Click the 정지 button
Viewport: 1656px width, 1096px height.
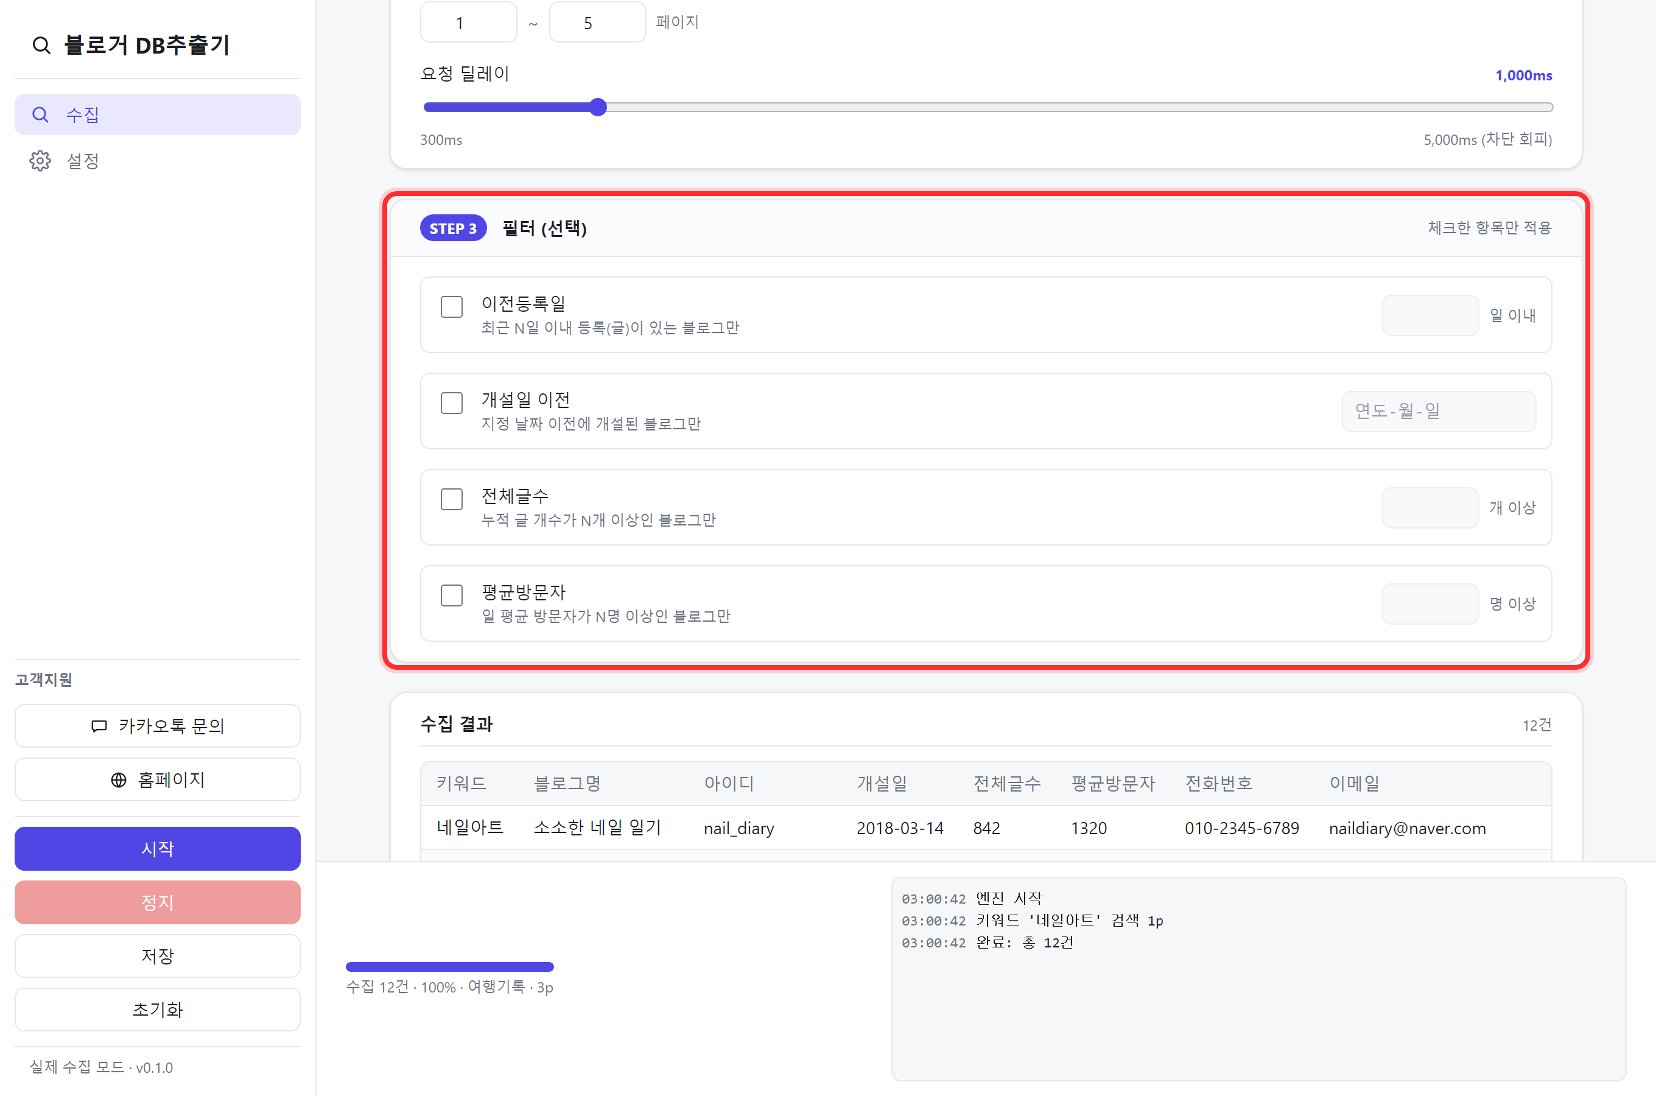tap(158, 902)
